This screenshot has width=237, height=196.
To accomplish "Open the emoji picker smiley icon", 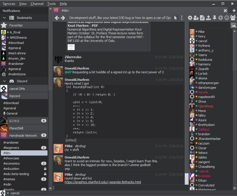I will (x=227, y=18).
